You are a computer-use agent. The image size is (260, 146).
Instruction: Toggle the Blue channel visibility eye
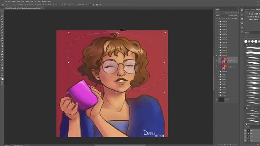245,140
